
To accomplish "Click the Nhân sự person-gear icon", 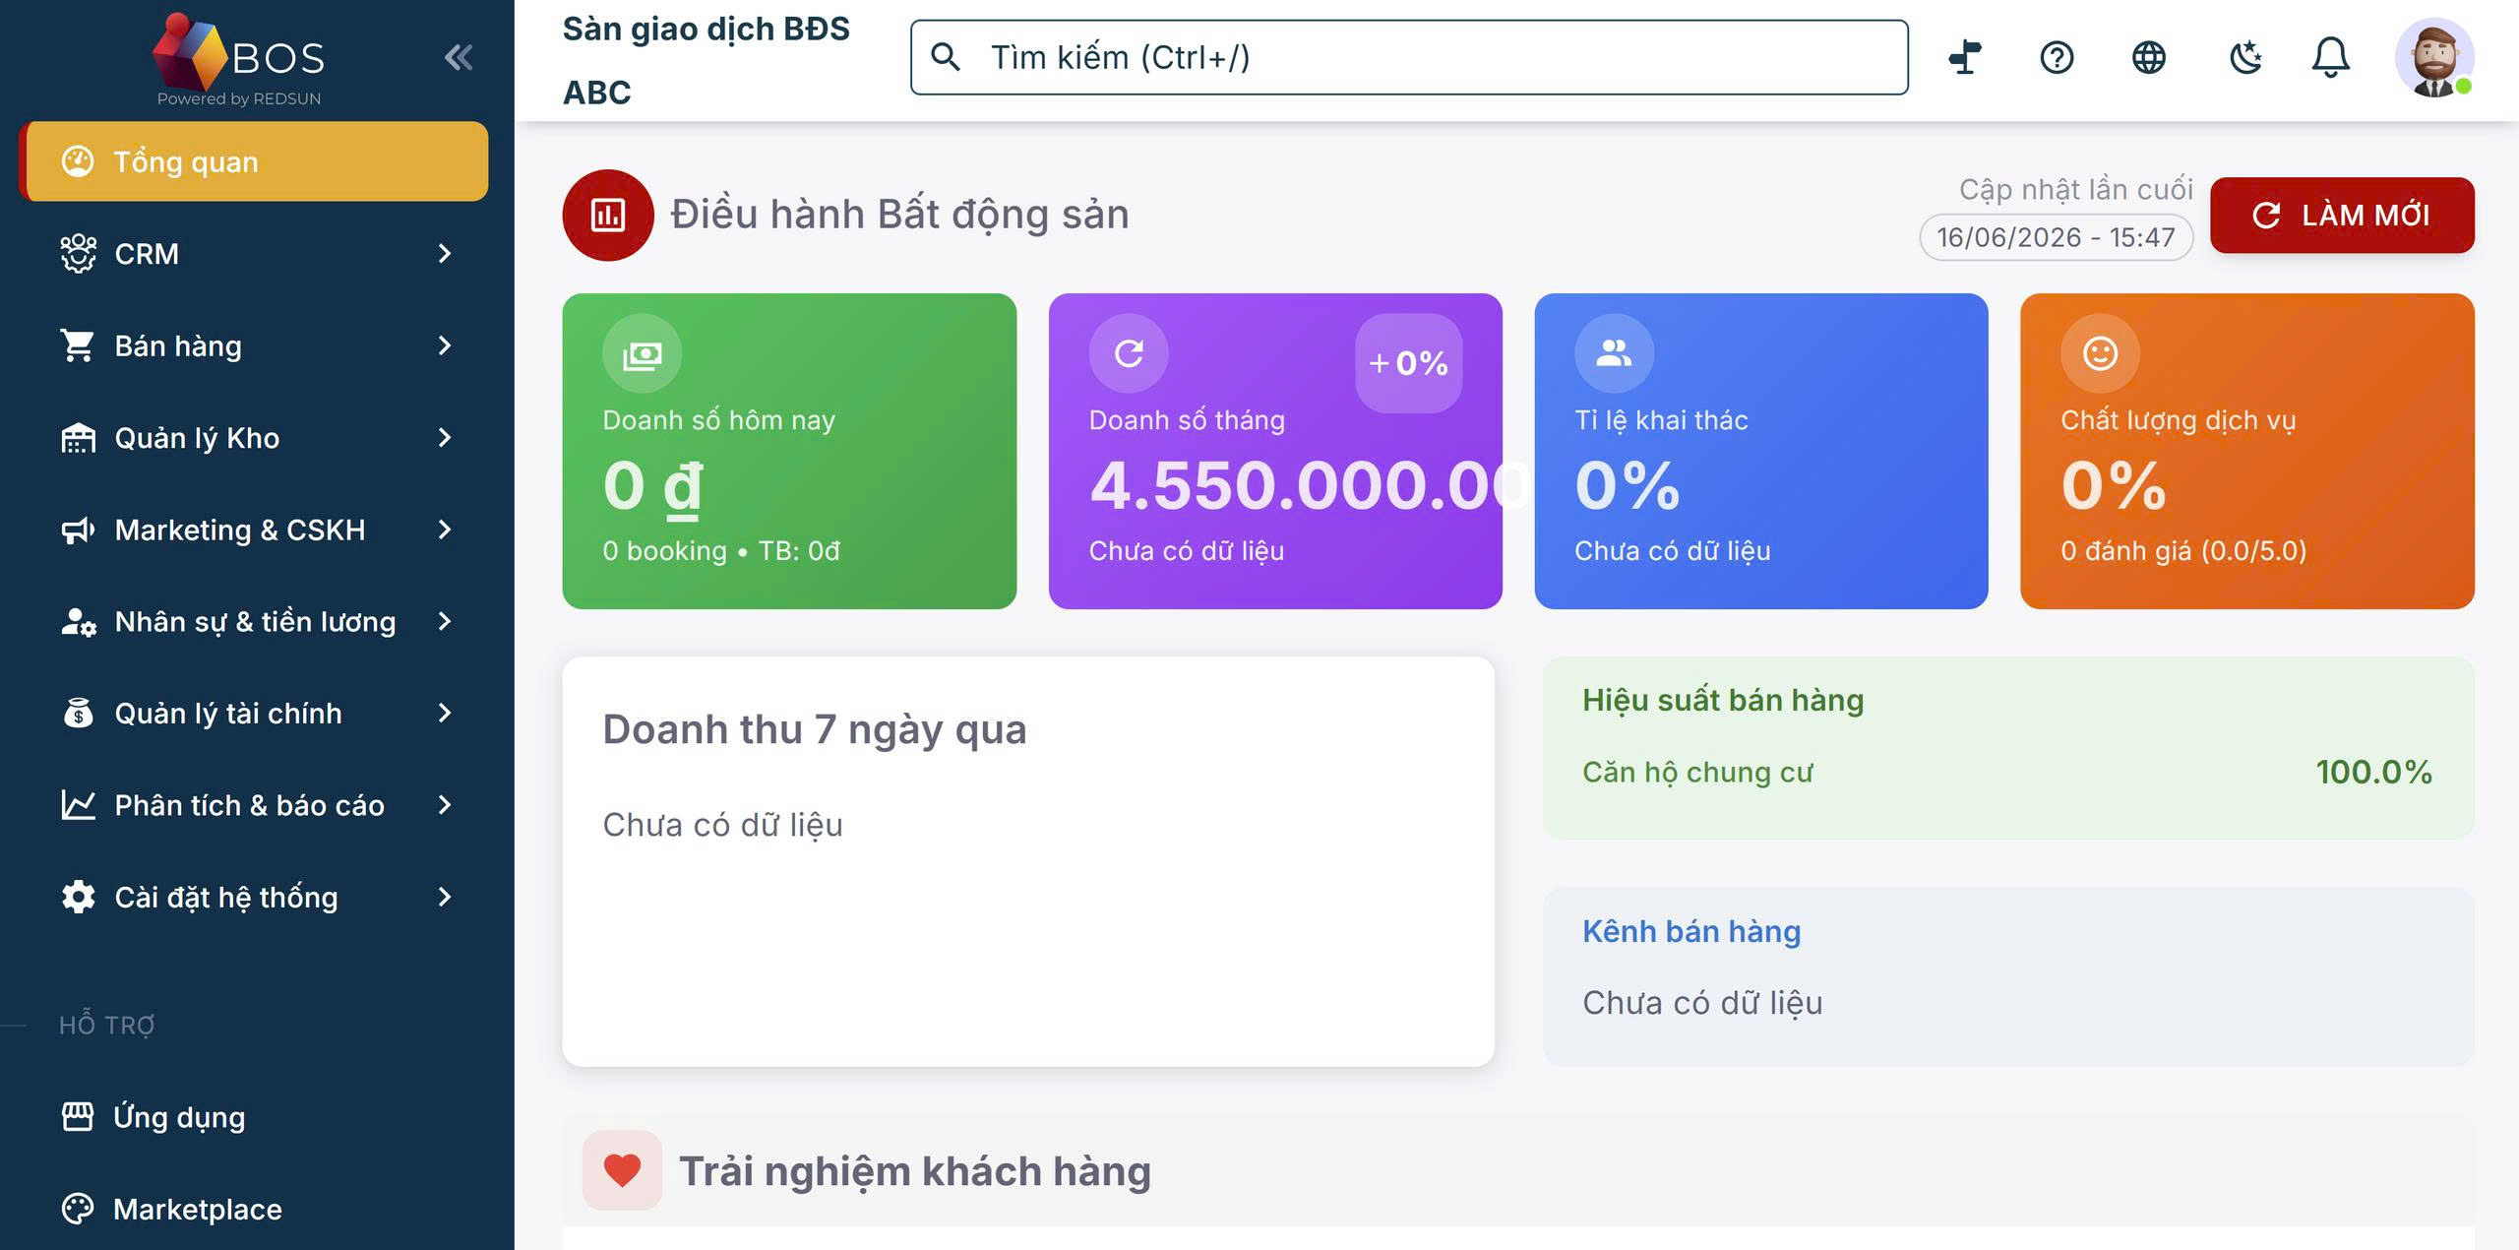I will [78, 621].
